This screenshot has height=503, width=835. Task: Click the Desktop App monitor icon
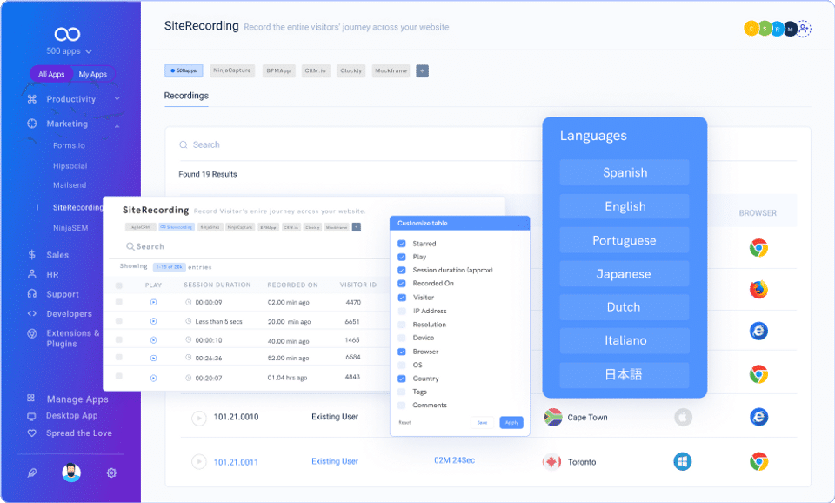point(31,417)
